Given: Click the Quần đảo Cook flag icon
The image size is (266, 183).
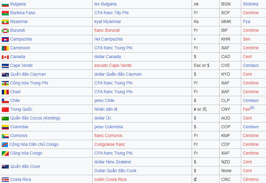Looking at the screenshot, I should 5,167.
